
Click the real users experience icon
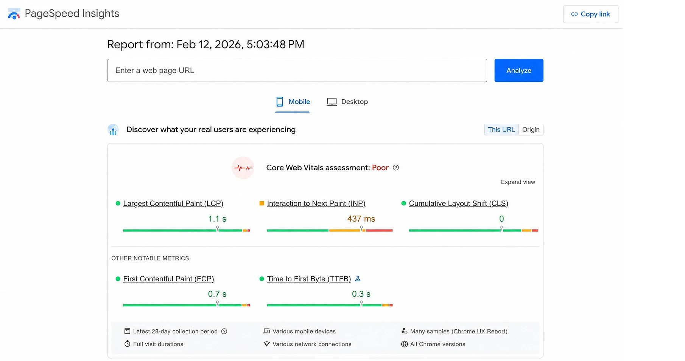coord(113,130)
